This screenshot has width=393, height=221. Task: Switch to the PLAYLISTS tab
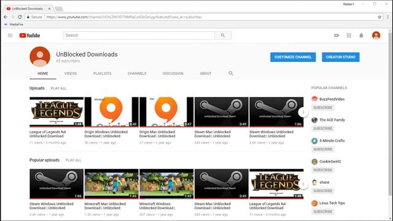click(102, 74)
